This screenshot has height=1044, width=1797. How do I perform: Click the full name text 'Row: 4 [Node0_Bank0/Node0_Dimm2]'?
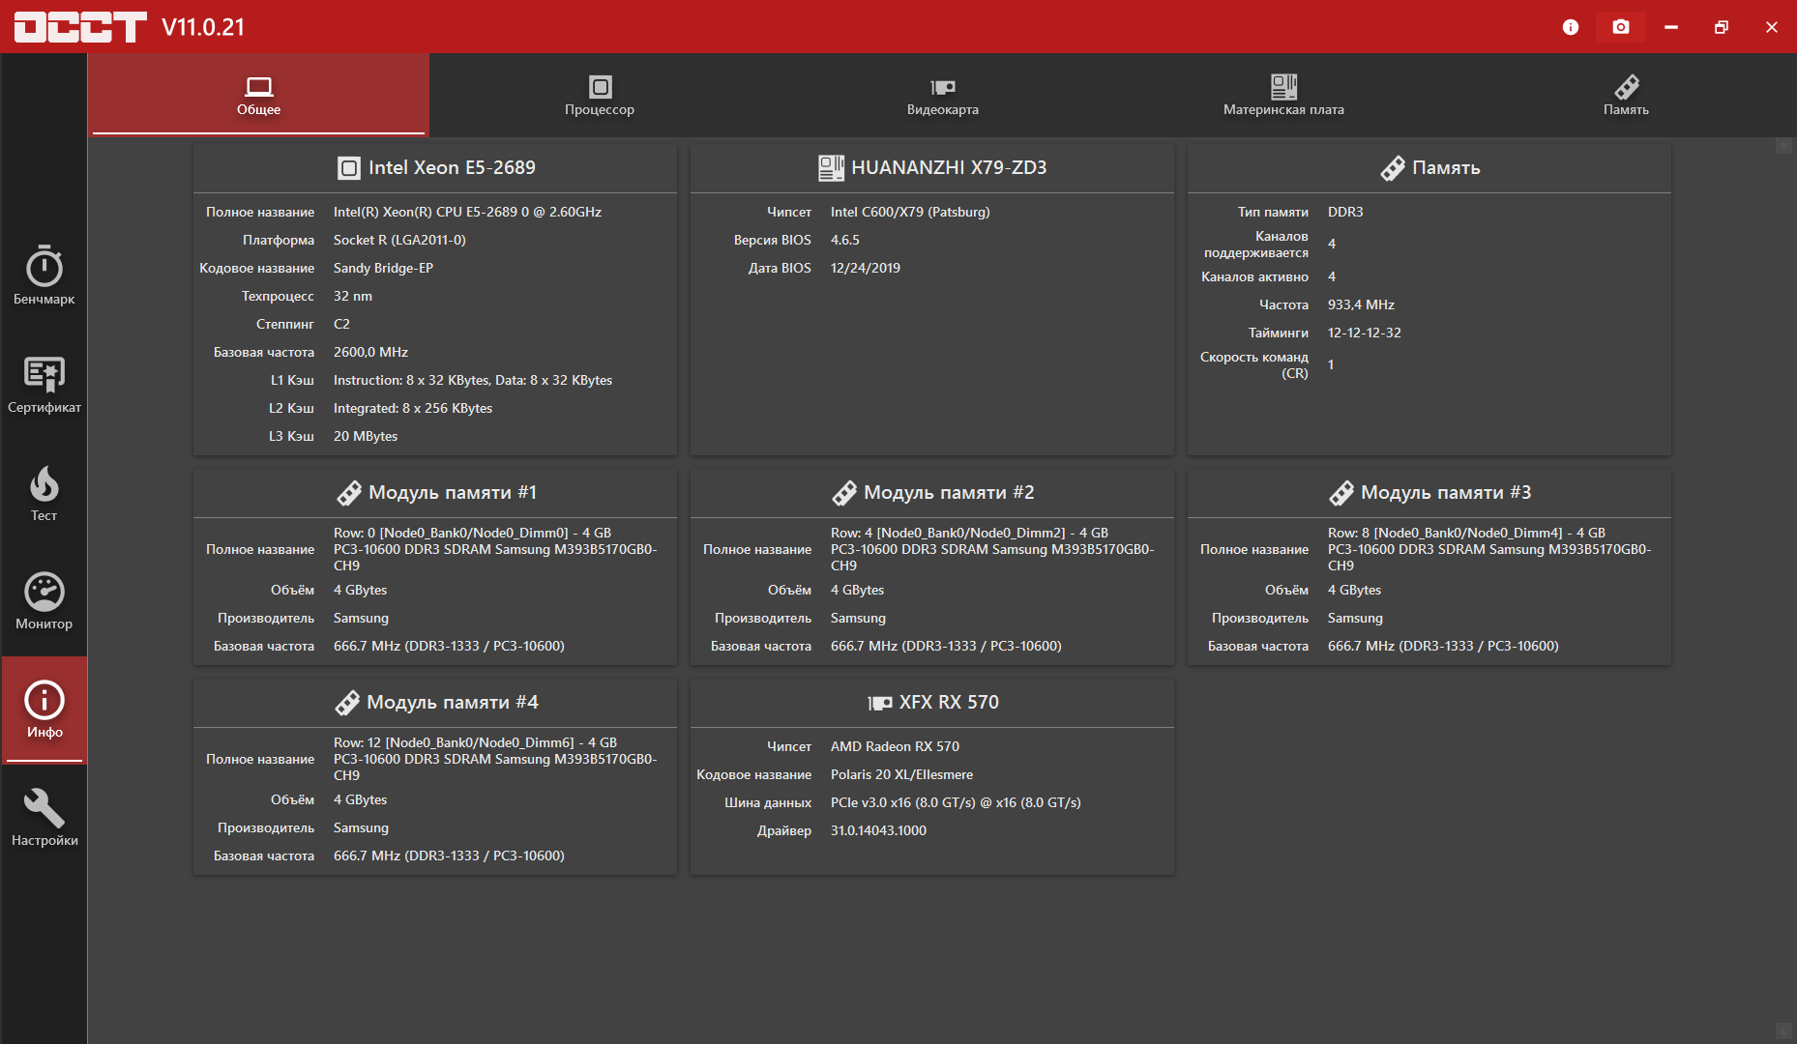948,533
